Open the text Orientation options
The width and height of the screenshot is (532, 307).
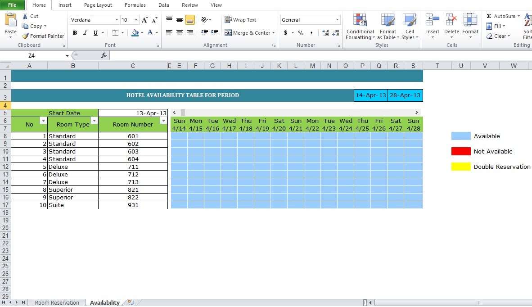[205, 20]
